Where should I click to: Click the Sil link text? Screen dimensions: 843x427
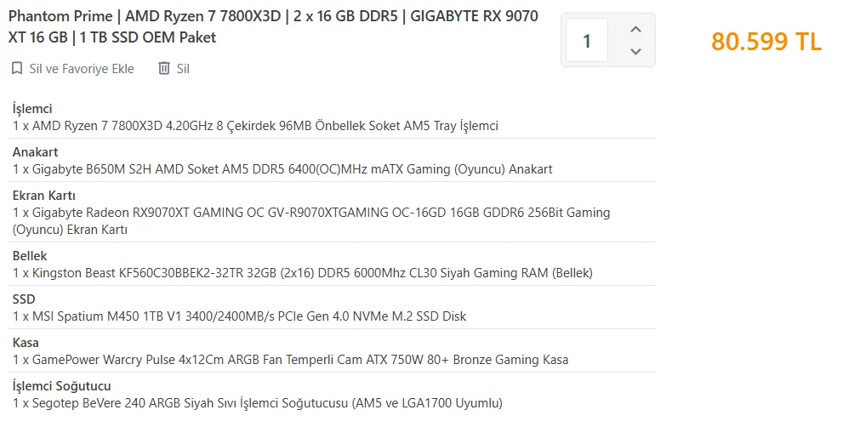tap(183, 69)
